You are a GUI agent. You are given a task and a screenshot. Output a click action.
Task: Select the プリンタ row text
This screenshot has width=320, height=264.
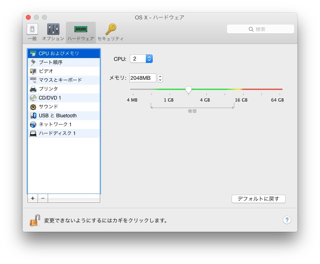click(x=48, y=89)
